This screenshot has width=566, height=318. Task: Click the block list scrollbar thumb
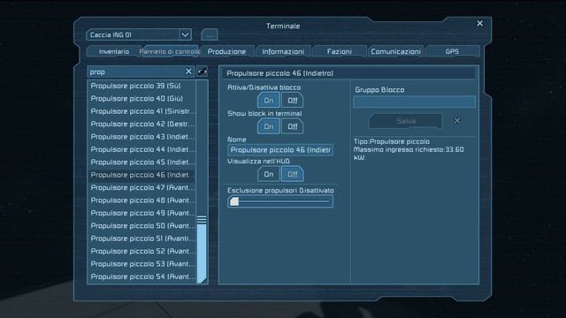[202, 248]
